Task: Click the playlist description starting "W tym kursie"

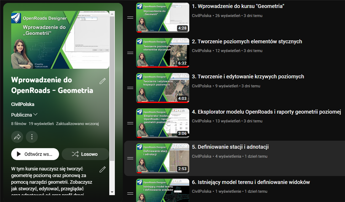Action: click(x=52, y=182)
